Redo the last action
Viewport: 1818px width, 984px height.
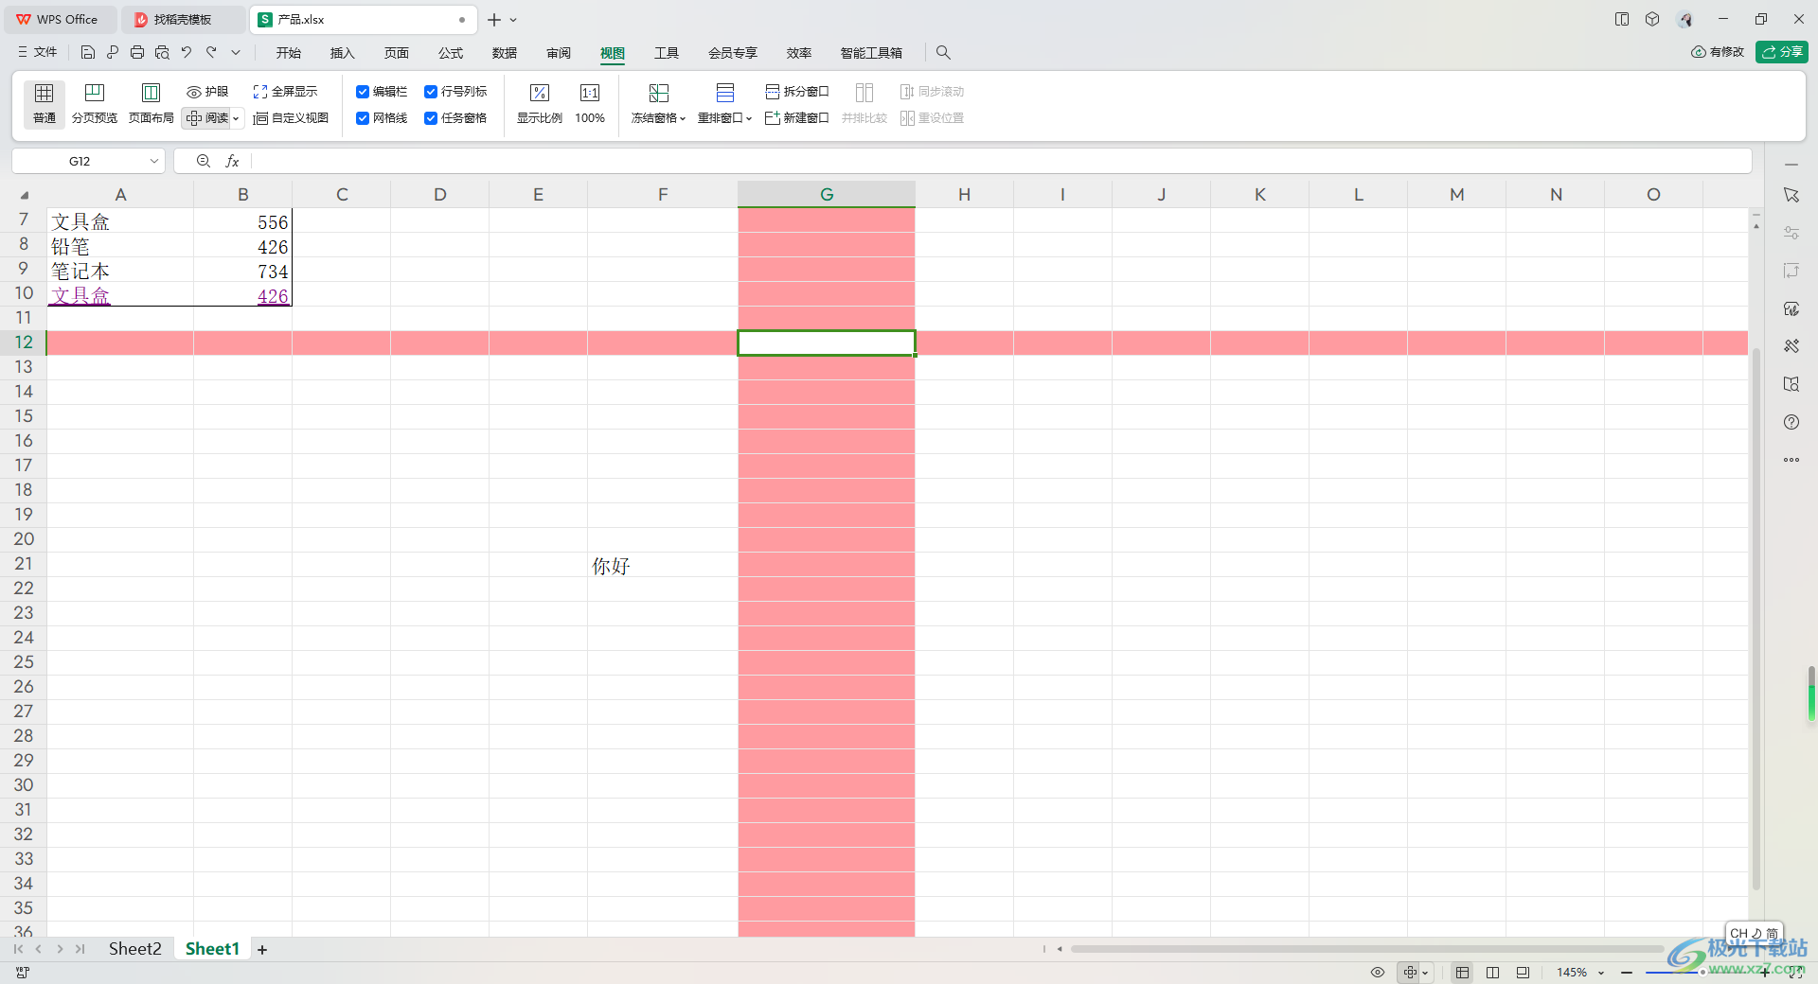211,53
